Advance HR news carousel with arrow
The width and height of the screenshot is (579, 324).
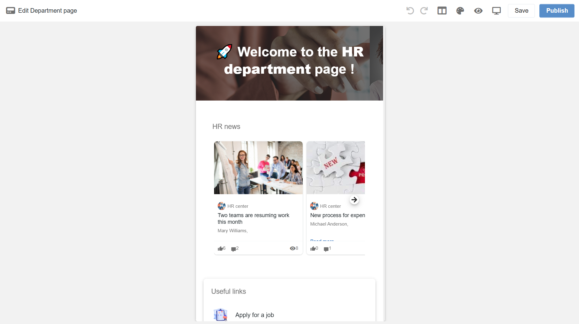(354, 200)
